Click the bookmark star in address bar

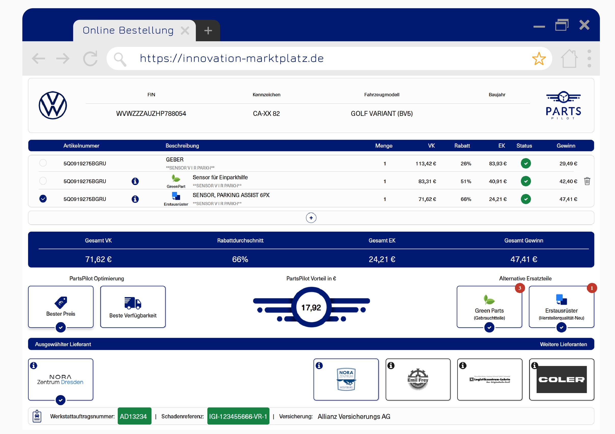pyautogui.click(x=539, y=59)
